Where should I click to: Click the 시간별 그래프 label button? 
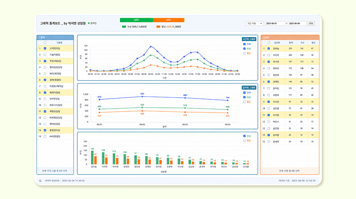tap(249, 39)
